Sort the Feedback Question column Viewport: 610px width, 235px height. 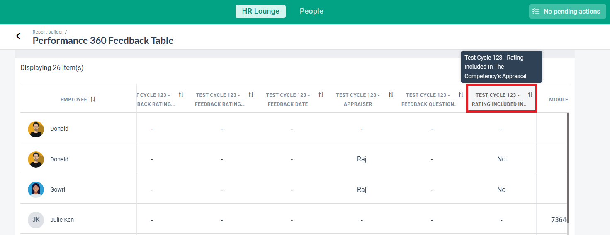pyautogui.click(x=460, y=95)
